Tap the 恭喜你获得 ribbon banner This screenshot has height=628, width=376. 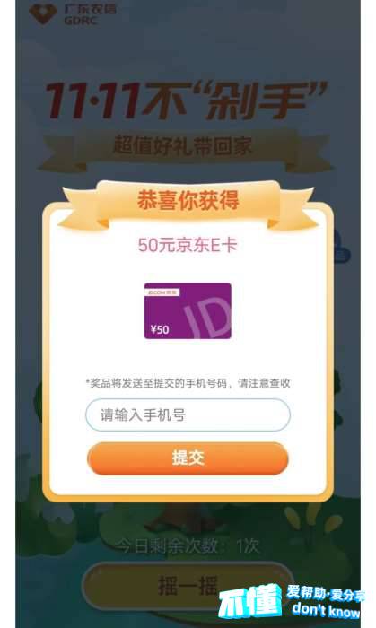pyautogui.click(x=188, y=202)
